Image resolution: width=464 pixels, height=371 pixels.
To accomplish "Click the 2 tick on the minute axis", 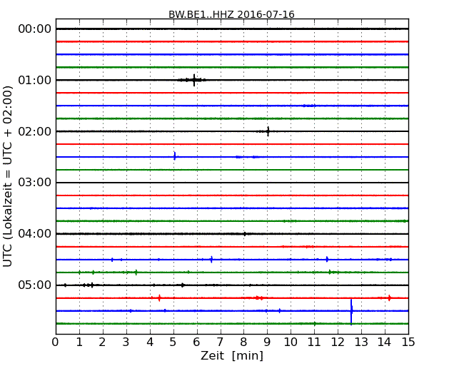I will click(x=103, y=342).
